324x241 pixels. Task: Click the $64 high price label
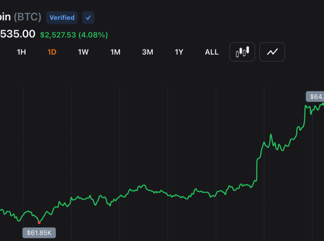[x=315, y=97]
